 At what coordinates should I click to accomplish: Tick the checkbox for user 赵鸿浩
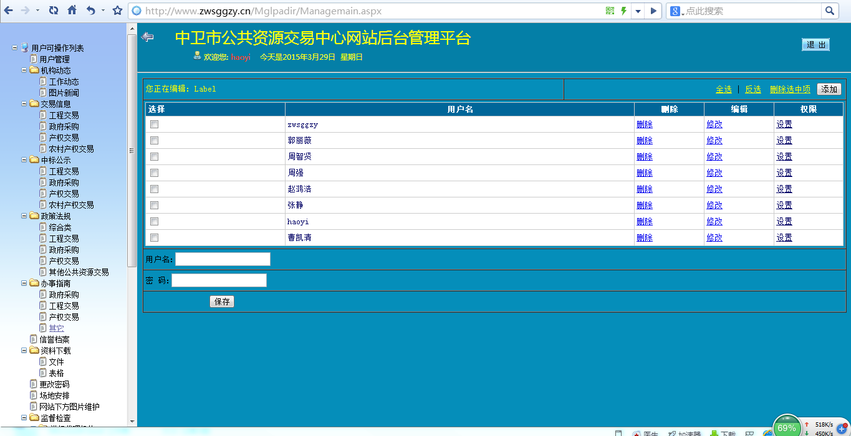coord(154,189)
